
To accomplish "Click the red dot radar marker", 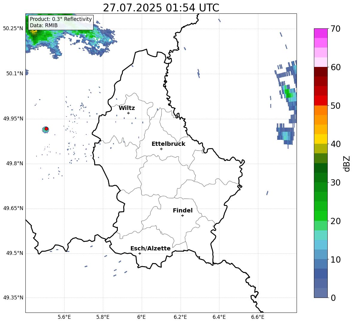I will 46,129.
